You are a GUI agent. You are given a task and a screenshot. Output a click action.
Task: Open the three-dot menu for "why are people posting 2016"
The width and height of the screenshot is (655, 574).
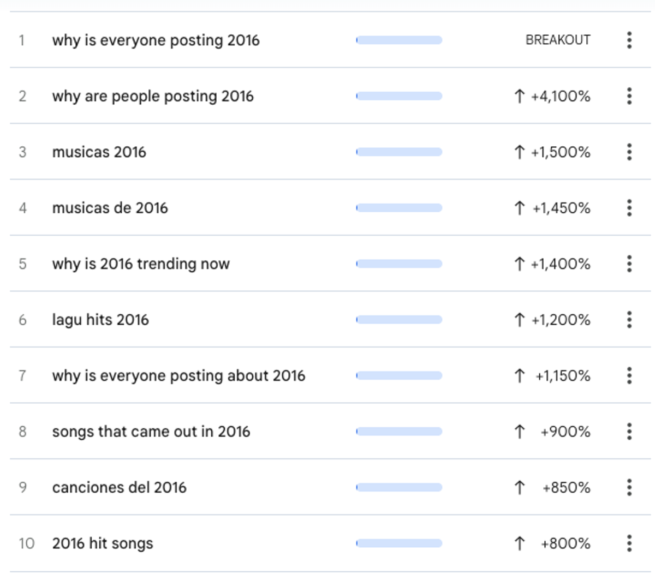[629, 96]
